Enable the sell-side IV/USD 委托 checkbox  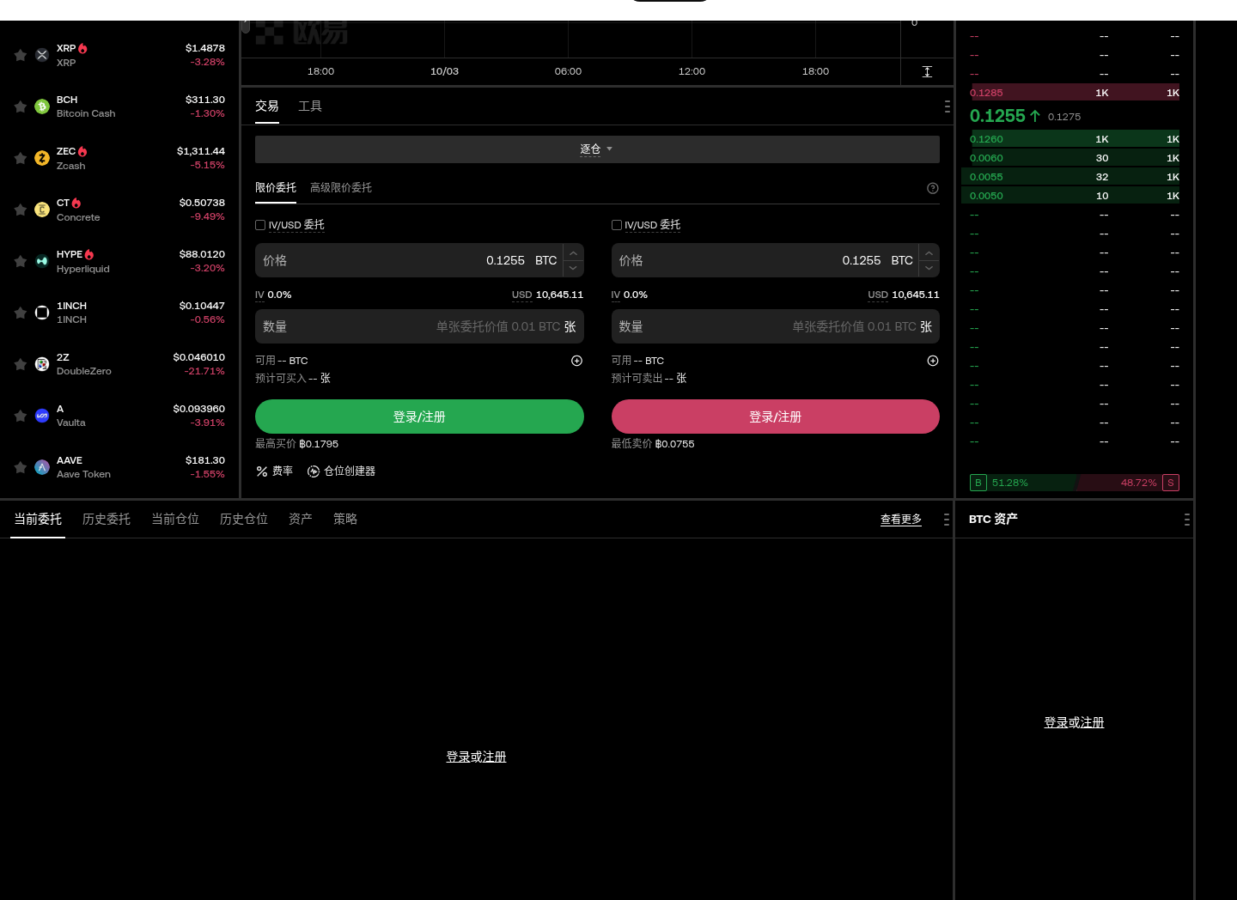(617, 225)
